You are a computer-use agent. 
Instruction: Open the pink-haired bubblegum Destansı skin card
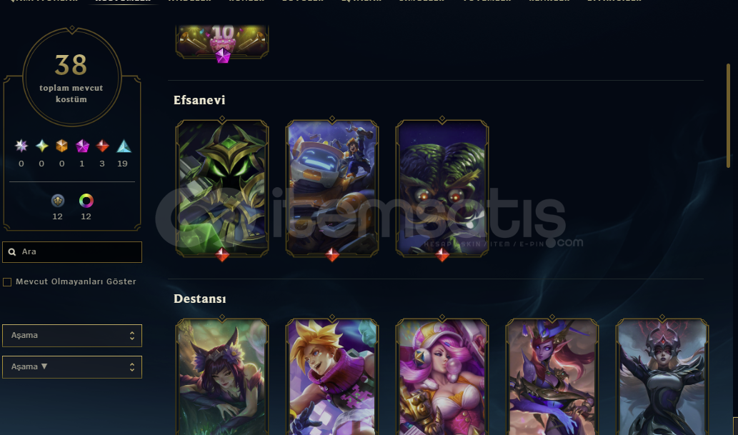point(442,376)
